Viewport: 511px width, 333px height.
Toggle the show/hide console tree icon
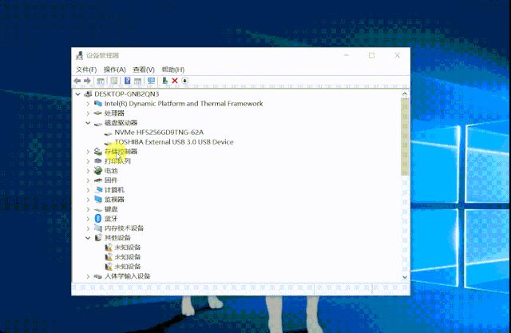[101, 81]
